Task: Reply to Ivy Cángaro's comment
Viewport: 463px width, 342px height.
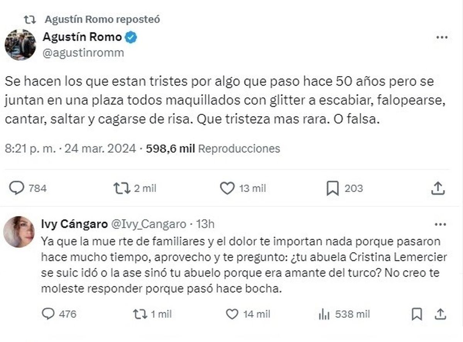Action: [x=47, y=315]
